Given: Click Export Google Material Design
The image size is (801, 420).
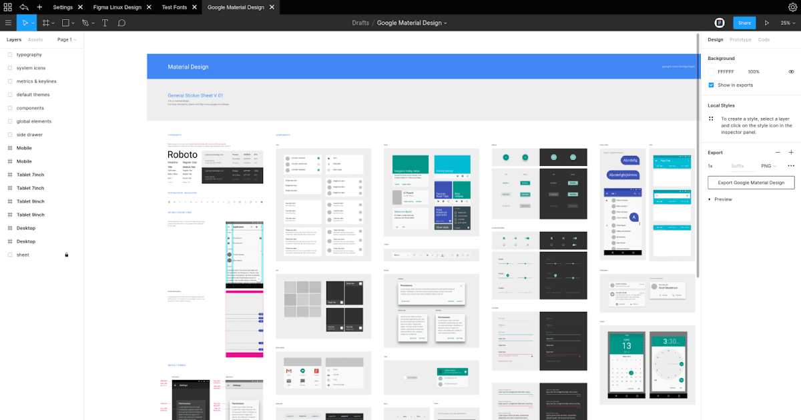Looking at the screenshot, I should pos(750,182).
